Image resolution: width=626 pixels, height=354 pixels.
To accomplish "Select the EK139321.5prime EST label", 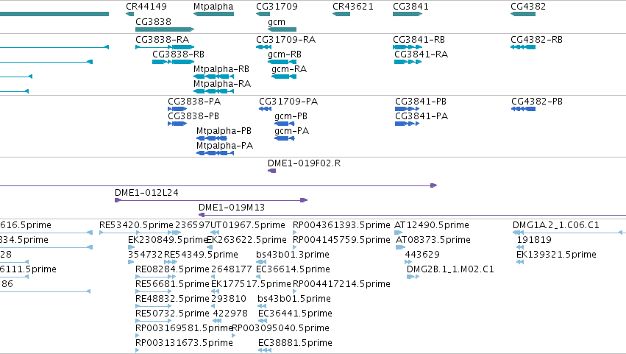I will tap(556, 255).
